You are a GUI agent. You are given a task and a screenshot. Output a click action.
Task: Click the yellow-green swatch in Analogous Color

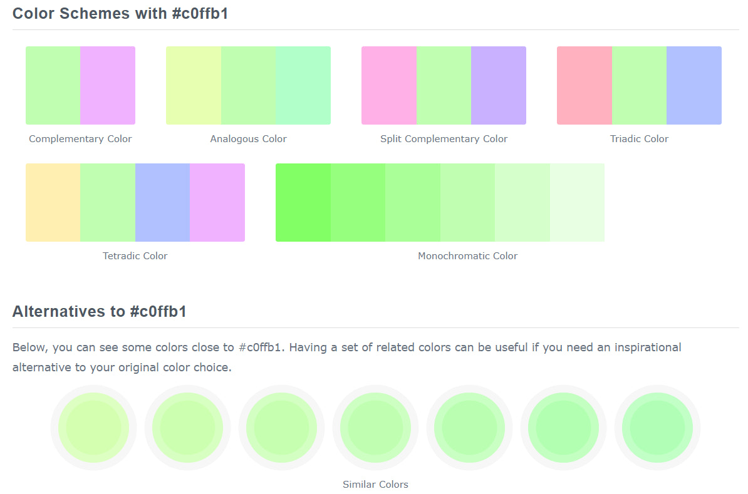194,85
